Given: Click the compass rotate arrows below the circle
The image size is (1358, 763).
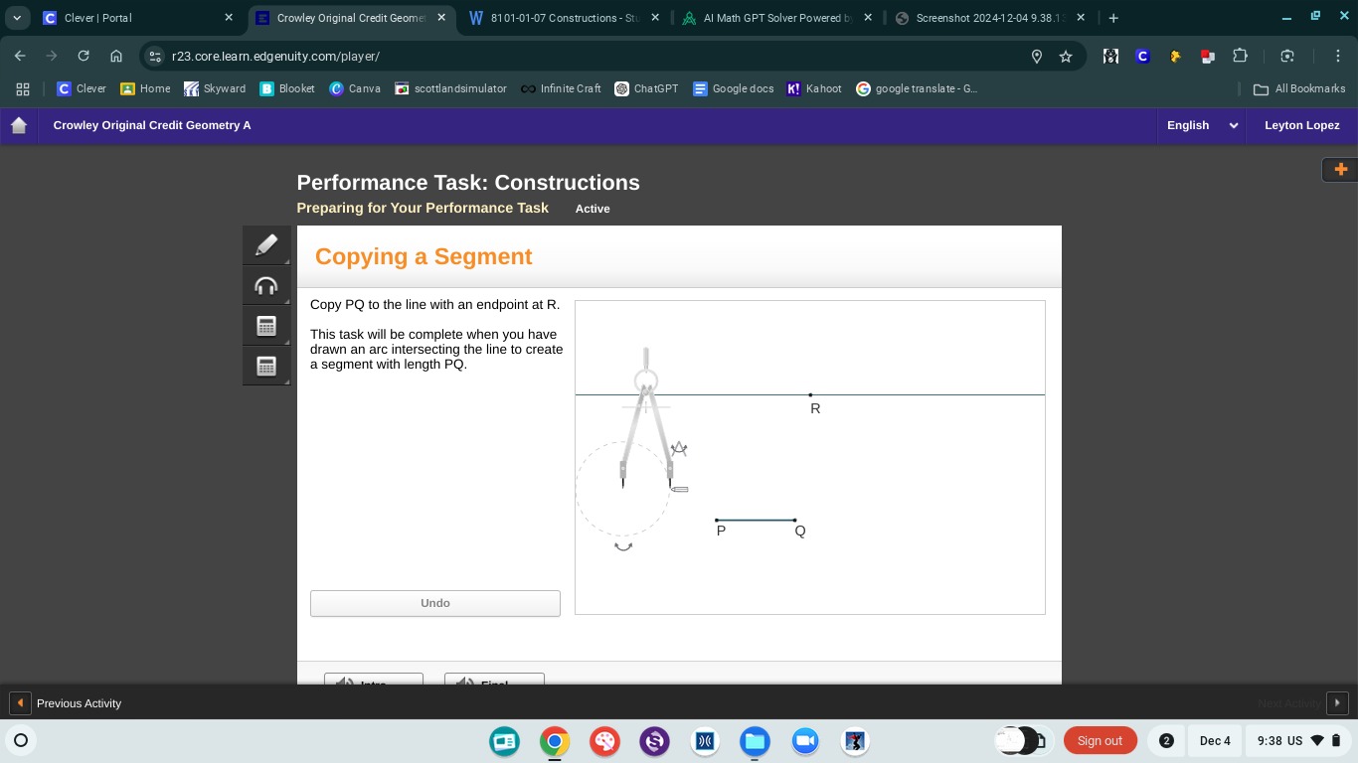Looking at the screenshot, I should tap(623, 546).
